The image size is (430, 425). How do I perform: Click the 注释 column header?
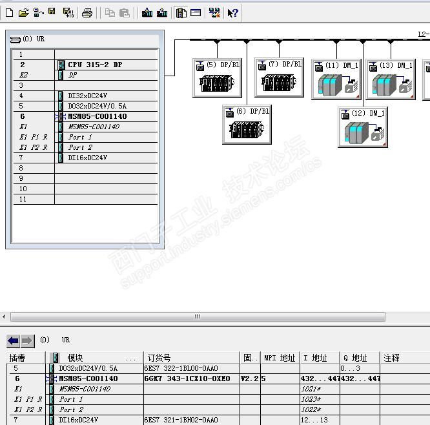(405, 358)
